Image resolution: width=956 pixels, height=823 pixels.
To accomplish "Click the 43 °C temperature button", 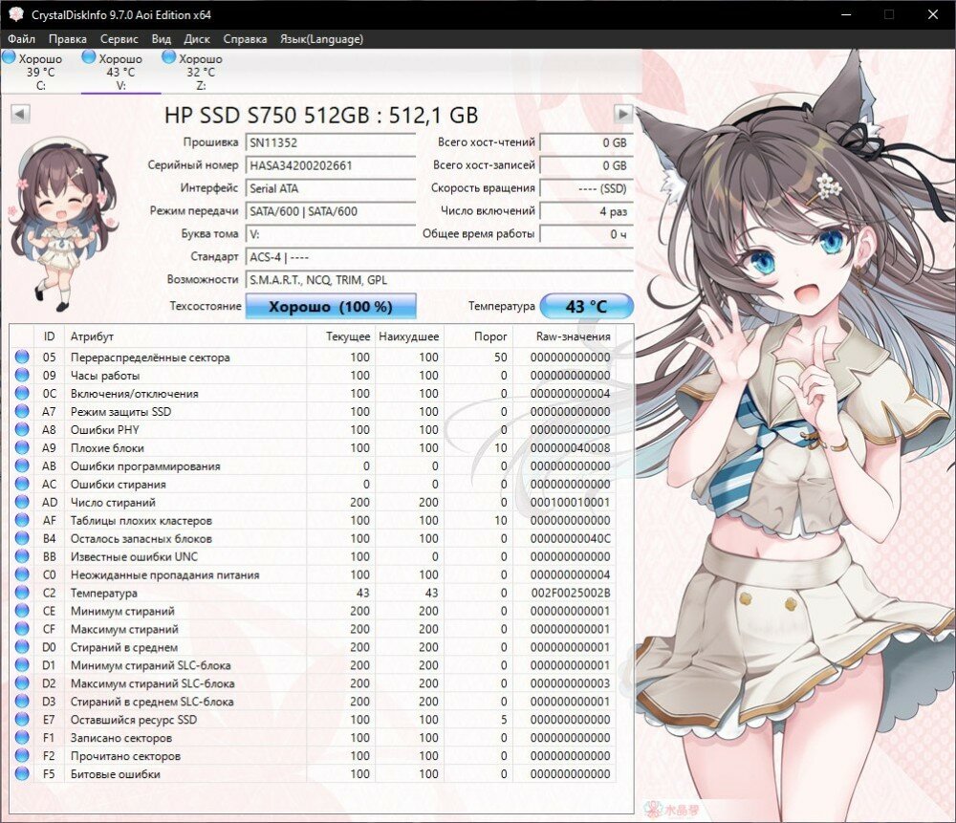I will (587, 306).
